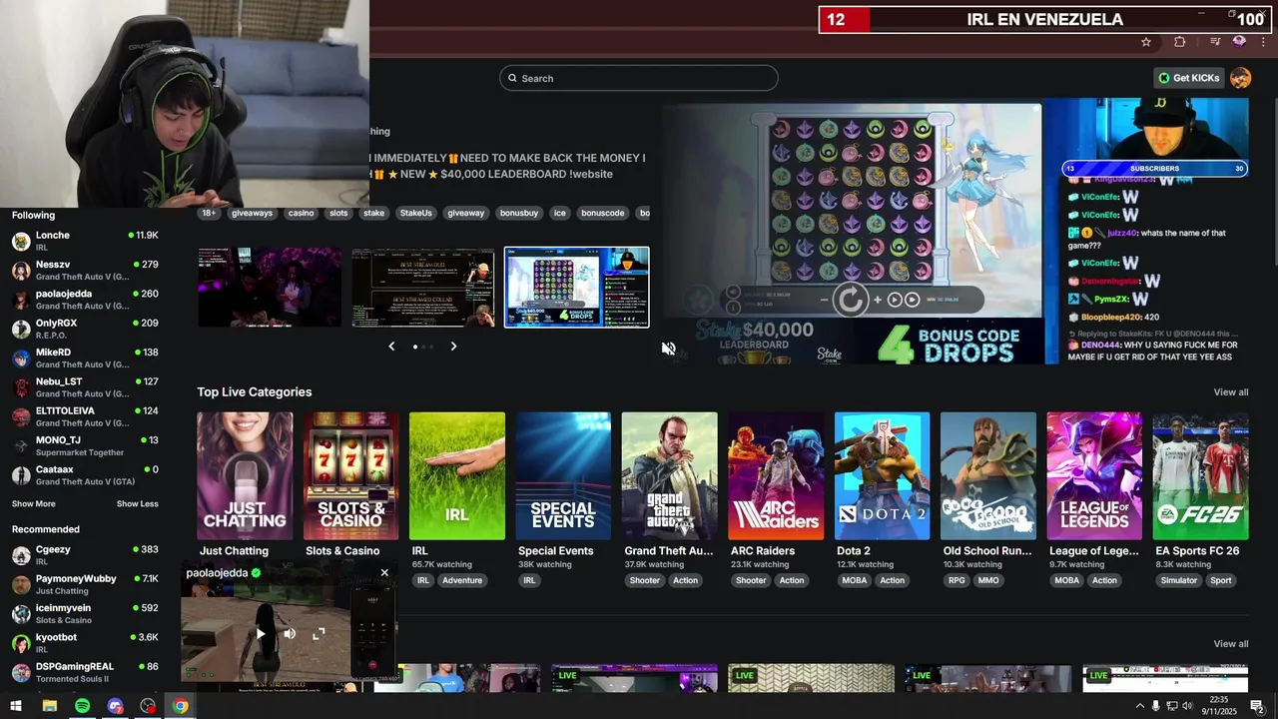Show hidden system tray icons

tap(1139, 706)
